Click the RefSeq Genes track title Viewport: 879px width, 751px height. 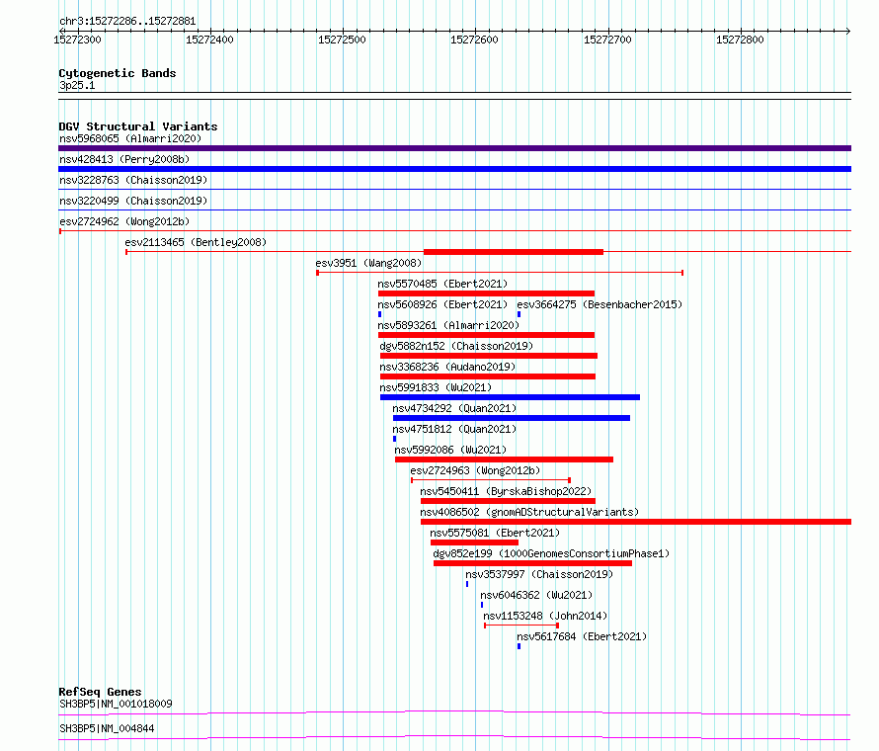pos(100,692)
